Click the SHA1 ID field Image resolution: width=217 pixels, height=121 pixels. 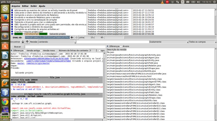click(47, 37)
